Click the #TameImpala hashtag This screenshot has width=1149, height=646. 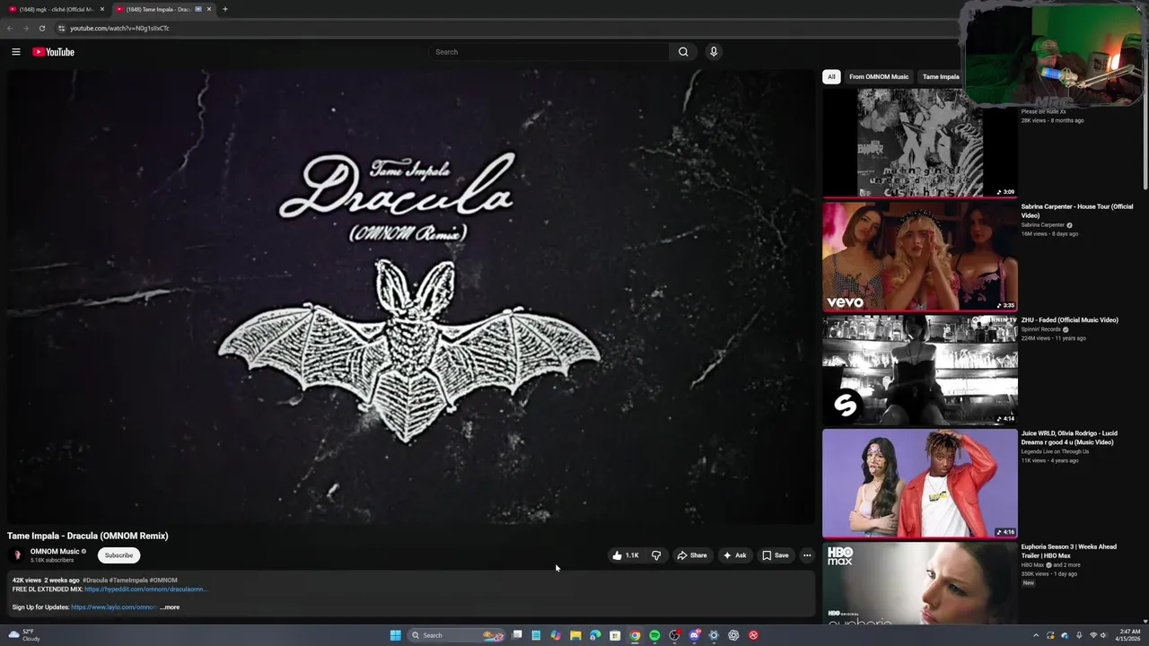tap(128, 581)
